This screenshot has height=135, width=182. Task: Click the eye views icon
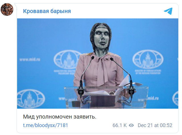[131, 125]
